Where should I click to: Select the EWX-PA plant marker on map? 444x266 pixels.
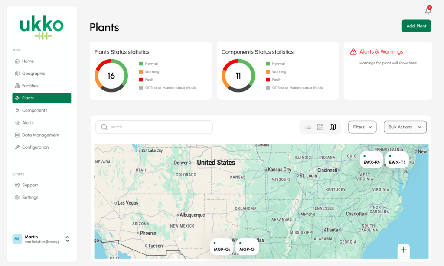[371, 160]
